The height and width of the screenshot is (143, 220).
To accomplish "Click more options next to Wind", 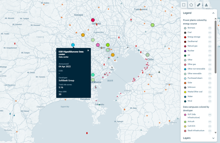I will (210, 101).
